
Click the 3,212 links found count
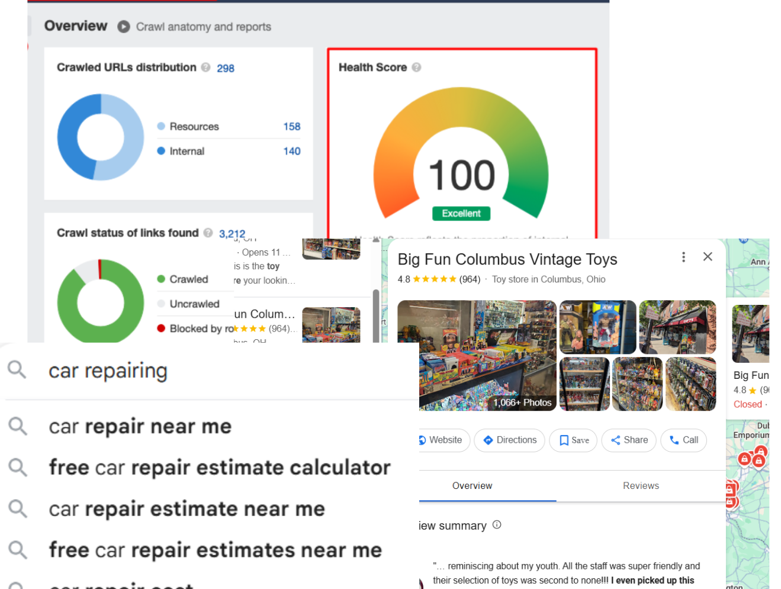[x=232, y=234]
